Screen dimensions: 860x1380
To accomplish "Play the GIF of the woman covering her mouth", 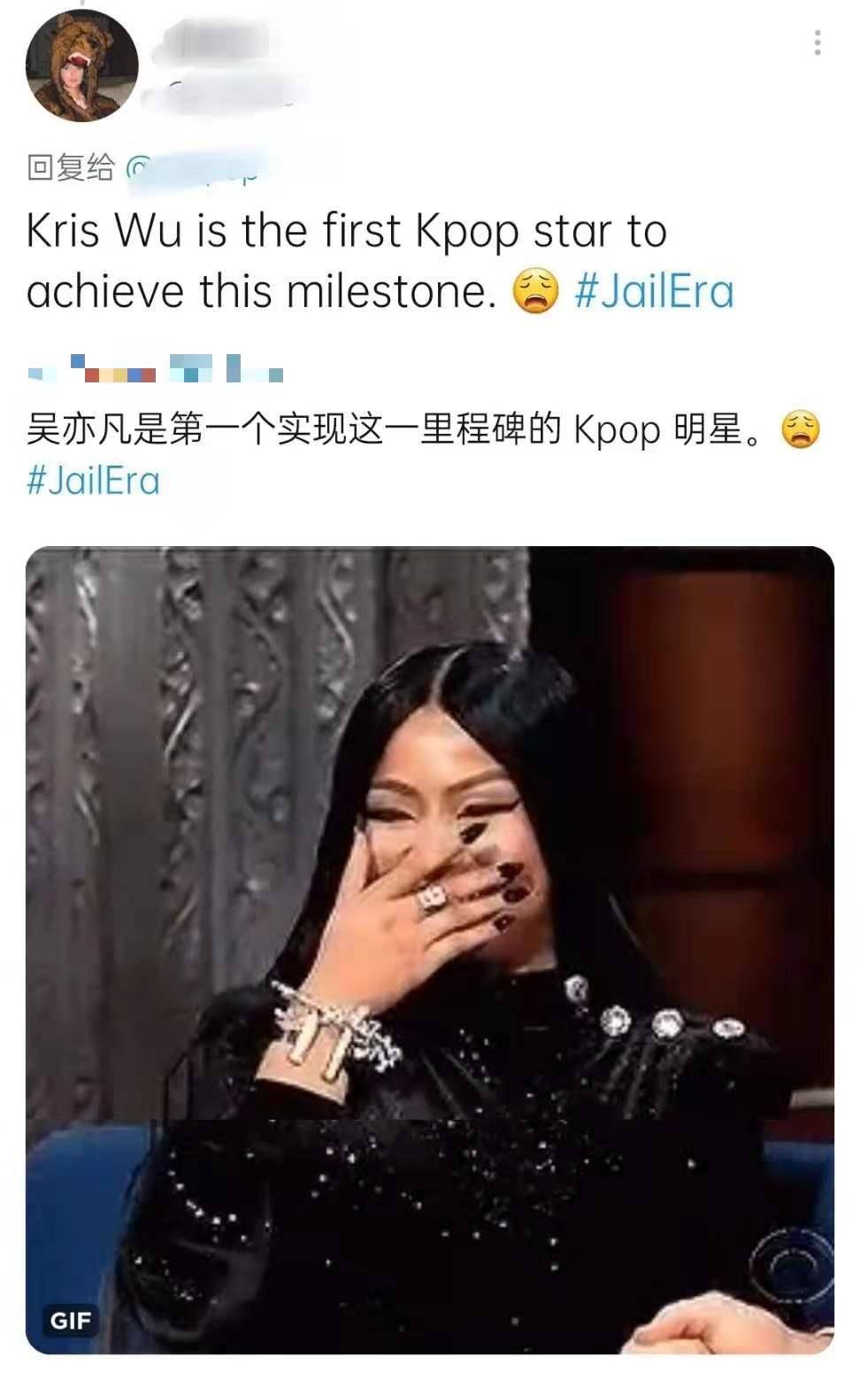I will (x=430, y=950).
